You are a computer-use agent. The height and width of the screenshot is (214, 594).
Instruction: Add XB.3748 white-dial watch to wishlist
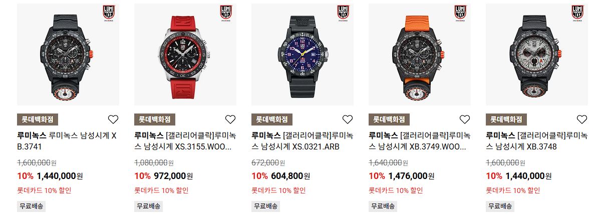point(582,119)
